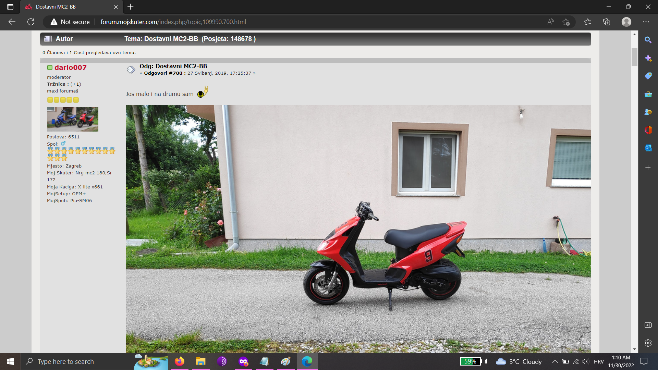Open dario007 user profile link
Image resolution: width=658 pixels, height=370 pixels.
click(x=71, y=67)
